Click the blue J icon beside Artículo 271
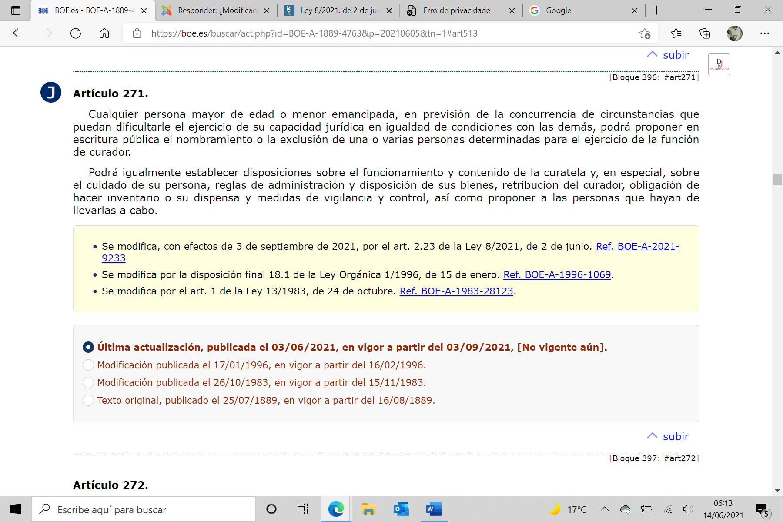The width and height of the screenshot is (783, 522). click(x=51, y=92)
